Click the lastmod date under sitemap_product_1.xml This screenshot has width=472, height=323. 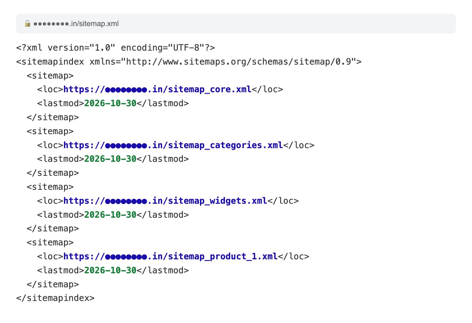110,271
